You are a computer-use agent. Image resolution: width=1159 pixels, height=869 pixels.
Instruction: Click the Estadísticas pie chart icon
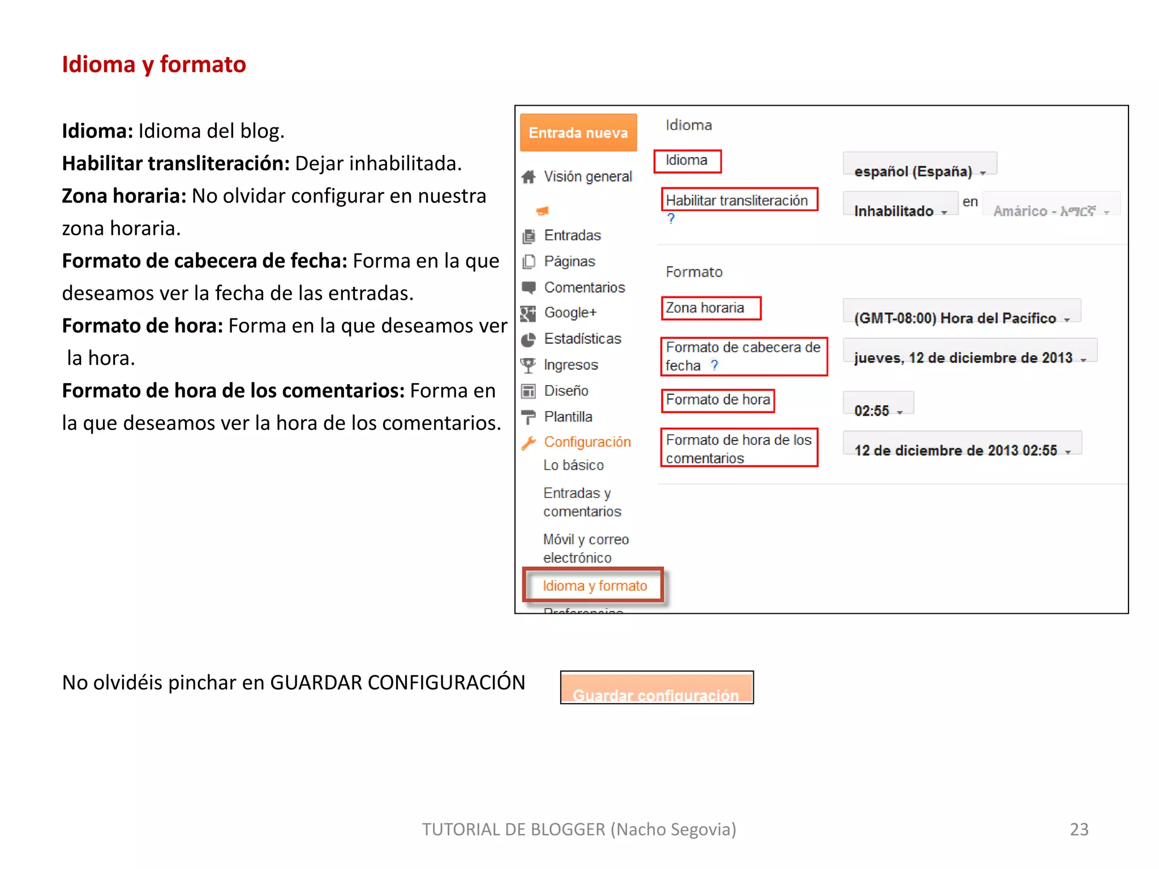point(528,339)
